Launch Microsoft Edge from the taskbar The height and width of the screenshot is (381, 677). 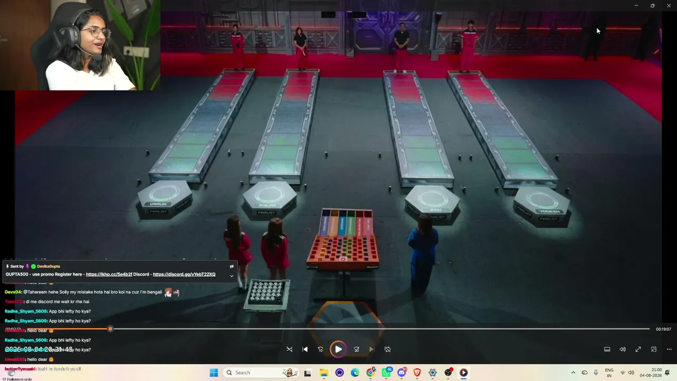pyautogui.click(x=355, y=373)
